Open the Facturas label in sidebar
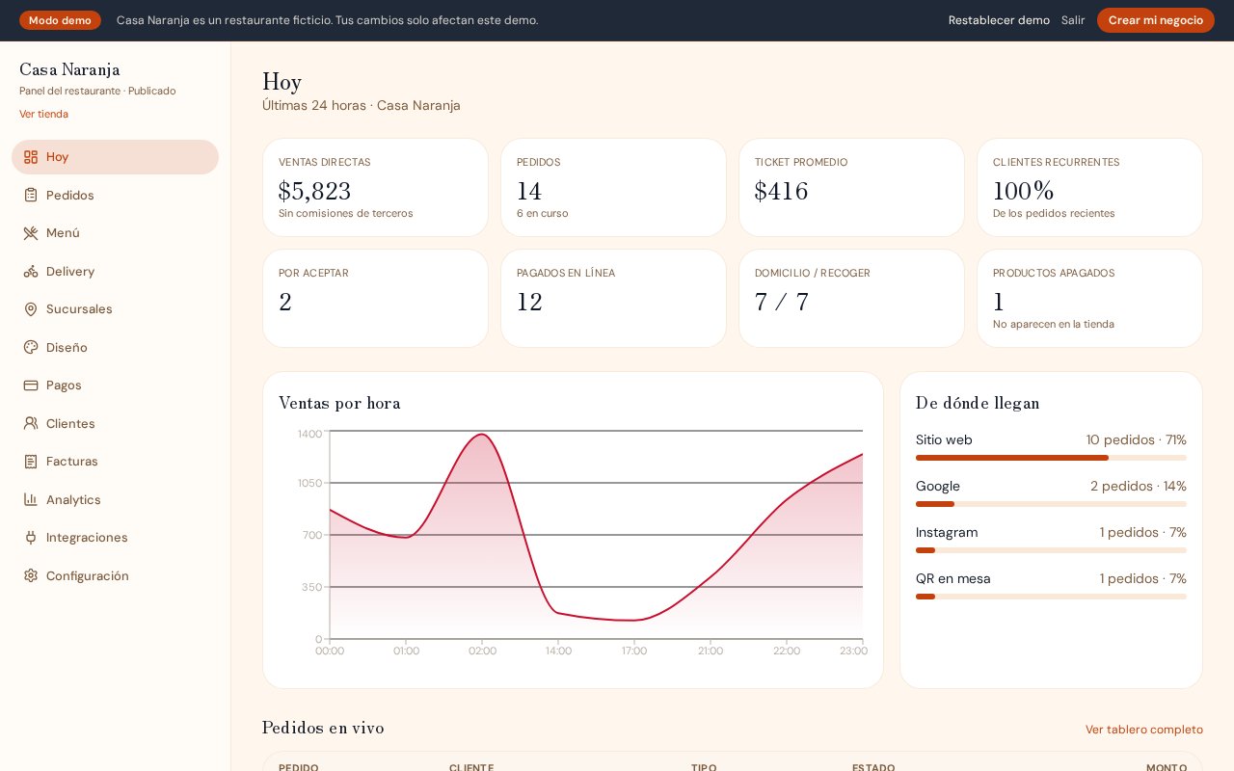Screen dimensions: 1234x771 (72, 462)
